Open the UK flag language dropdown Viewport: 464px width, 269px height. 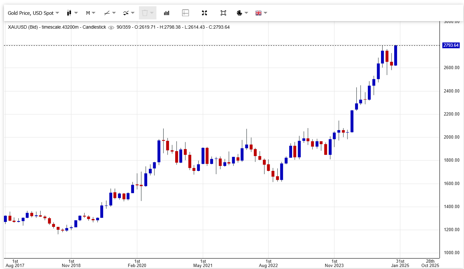[x=261, y=13]
